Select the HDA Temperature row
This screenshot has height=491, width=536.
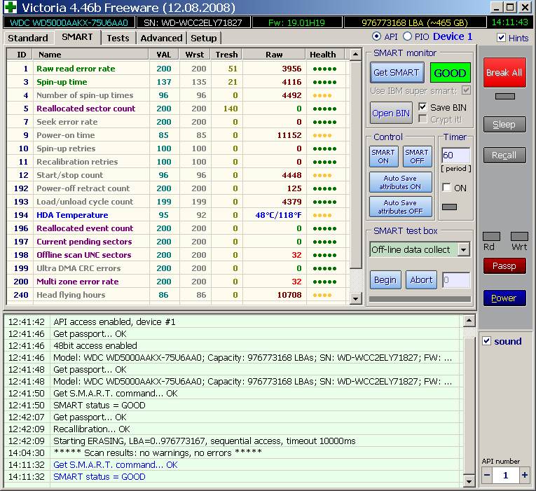pyautogui.click(x=177, y=215)
